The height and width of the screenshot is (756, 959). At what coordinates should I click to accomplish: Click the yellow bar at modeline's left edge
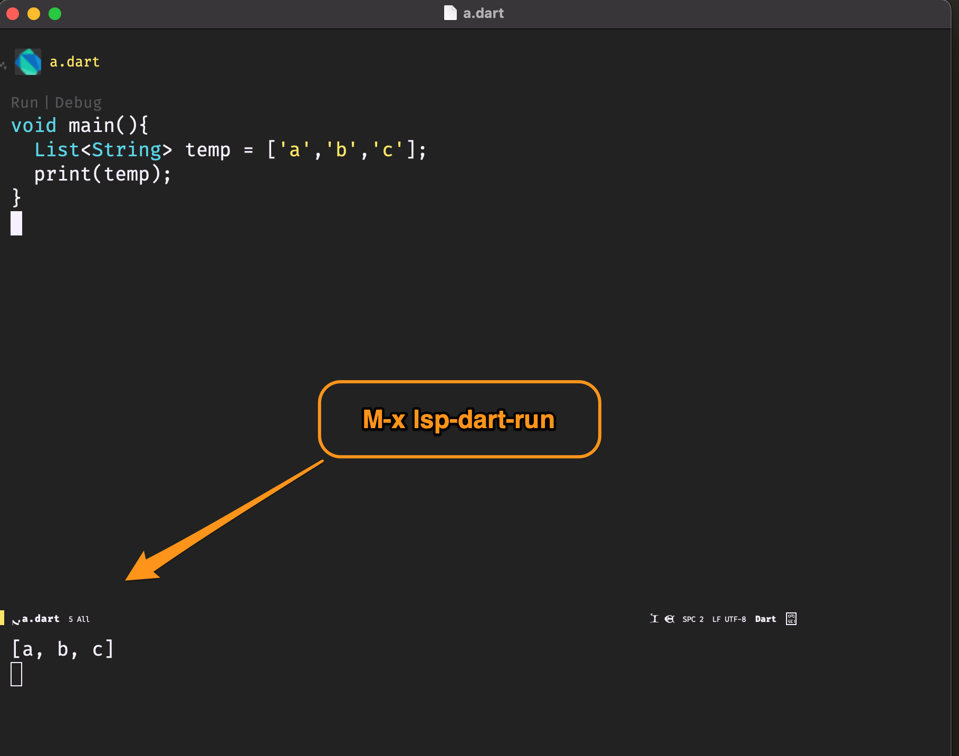(2, 618)
